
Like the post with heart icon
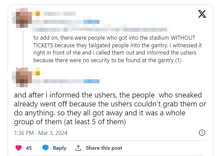click(19, 148)
